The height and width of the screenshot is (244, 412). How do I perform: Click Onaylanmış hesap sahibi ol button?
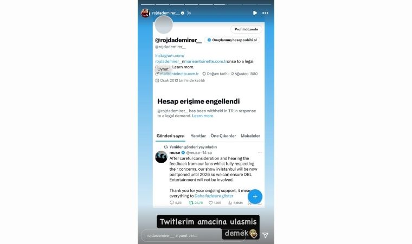[x=232, y=40]
